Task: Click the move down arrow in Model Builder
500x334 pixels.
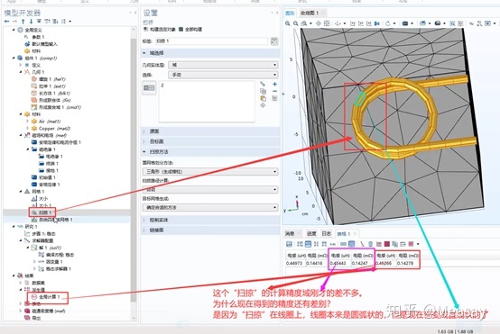Action: (x=31, y=22)
